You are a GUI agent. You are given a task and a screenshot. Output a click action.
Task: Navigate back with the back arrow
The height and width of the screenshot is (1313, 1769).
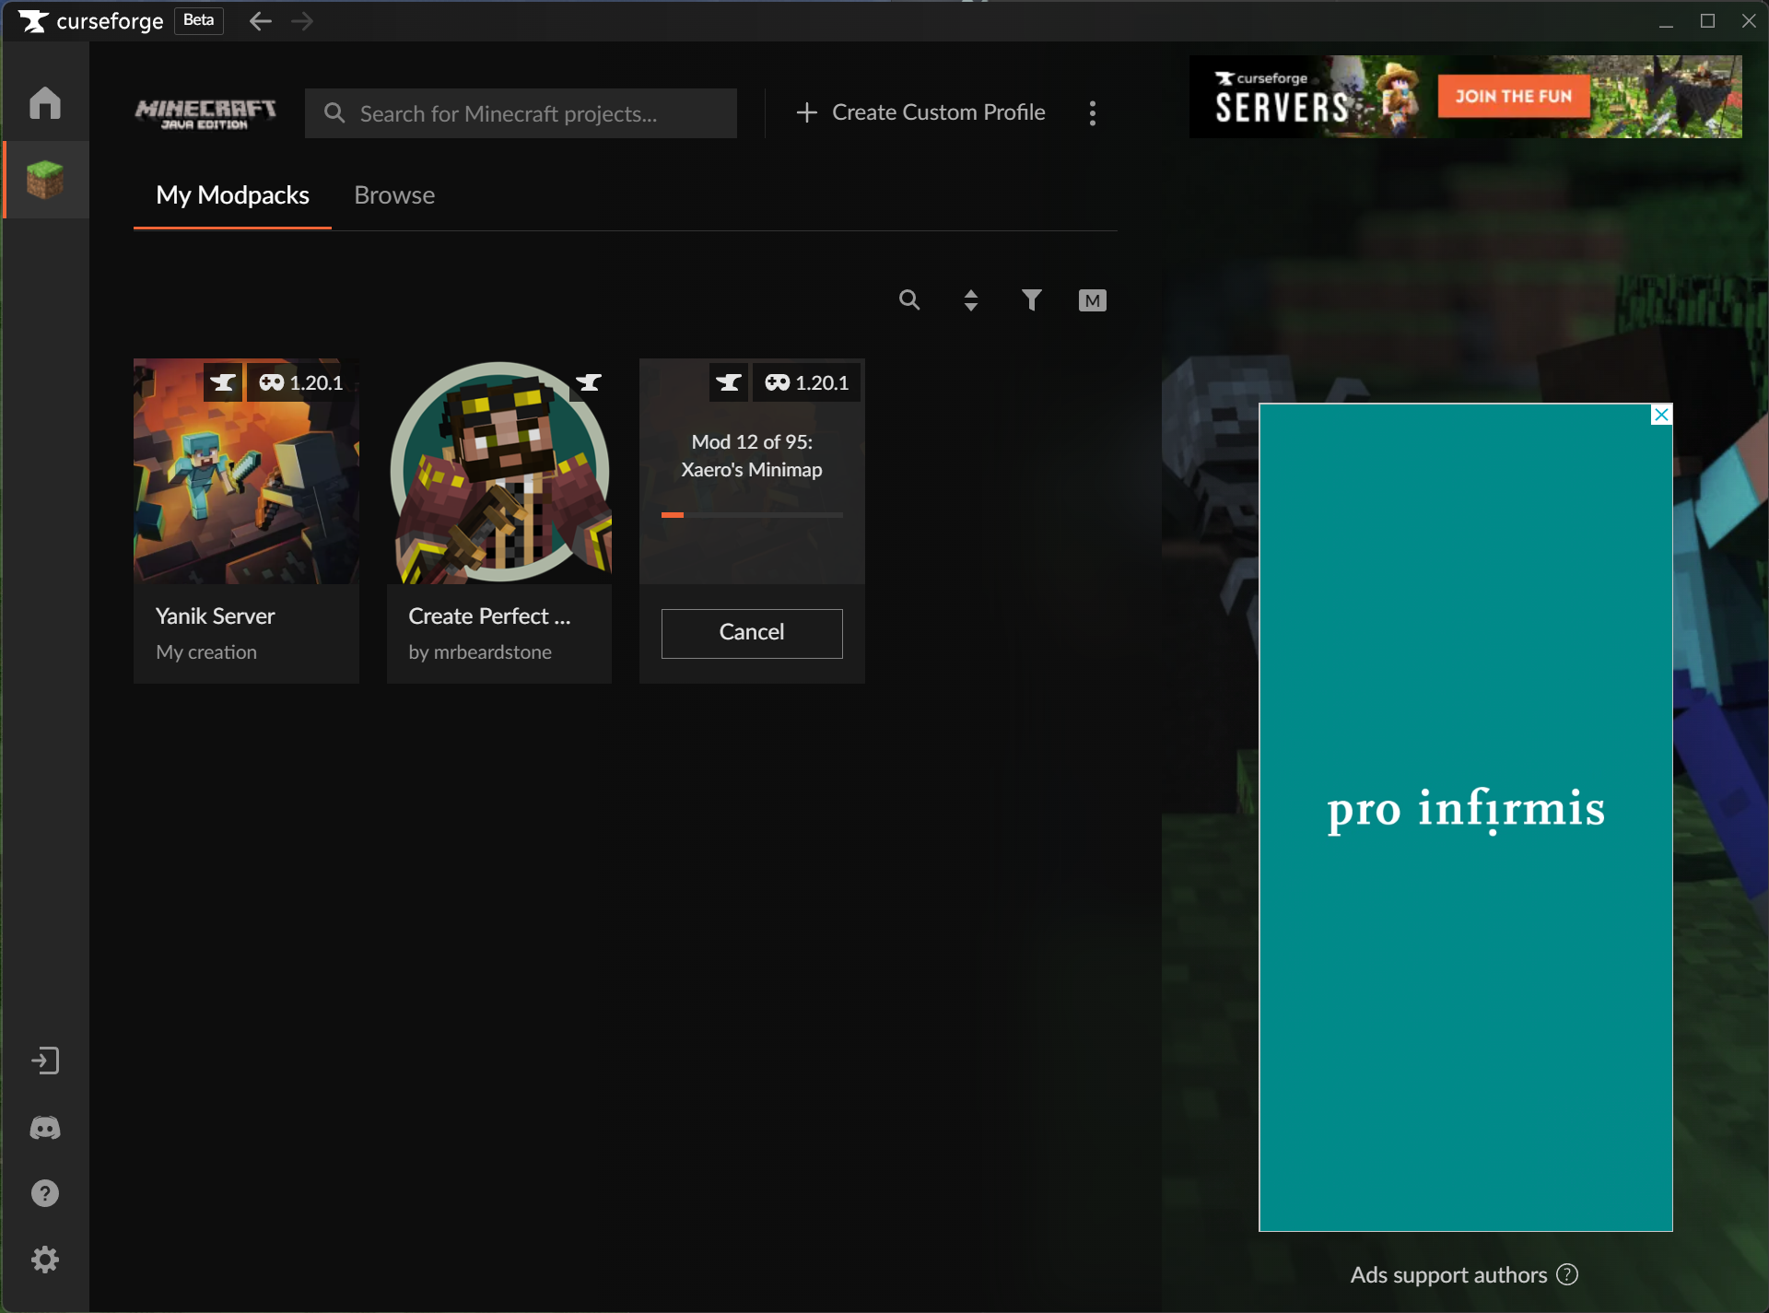coord(261,21)
